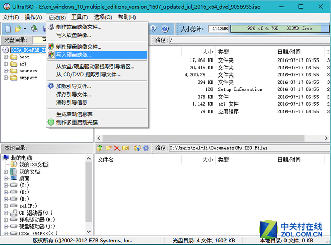Open the dropdown arrow beside Open icon
Image resolution: width=331 pixels, height=245 pixels.
pyautogui.click(x=25, y=29)
